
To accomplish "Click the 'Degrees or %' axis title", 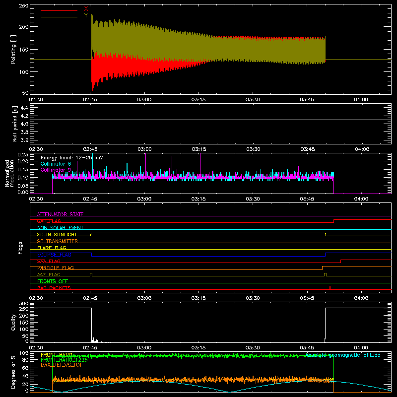I will 13,372.
